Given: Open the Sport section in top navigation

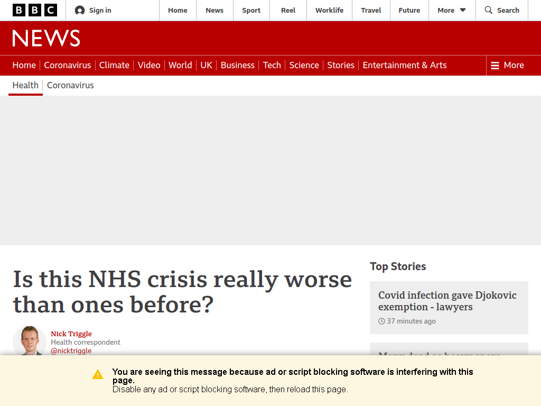Looking at the screenshot, I should 251,11.
